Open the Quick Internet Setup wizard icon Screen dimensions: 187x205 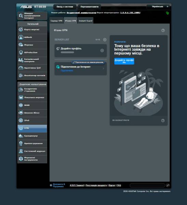(x=21, y=16)
